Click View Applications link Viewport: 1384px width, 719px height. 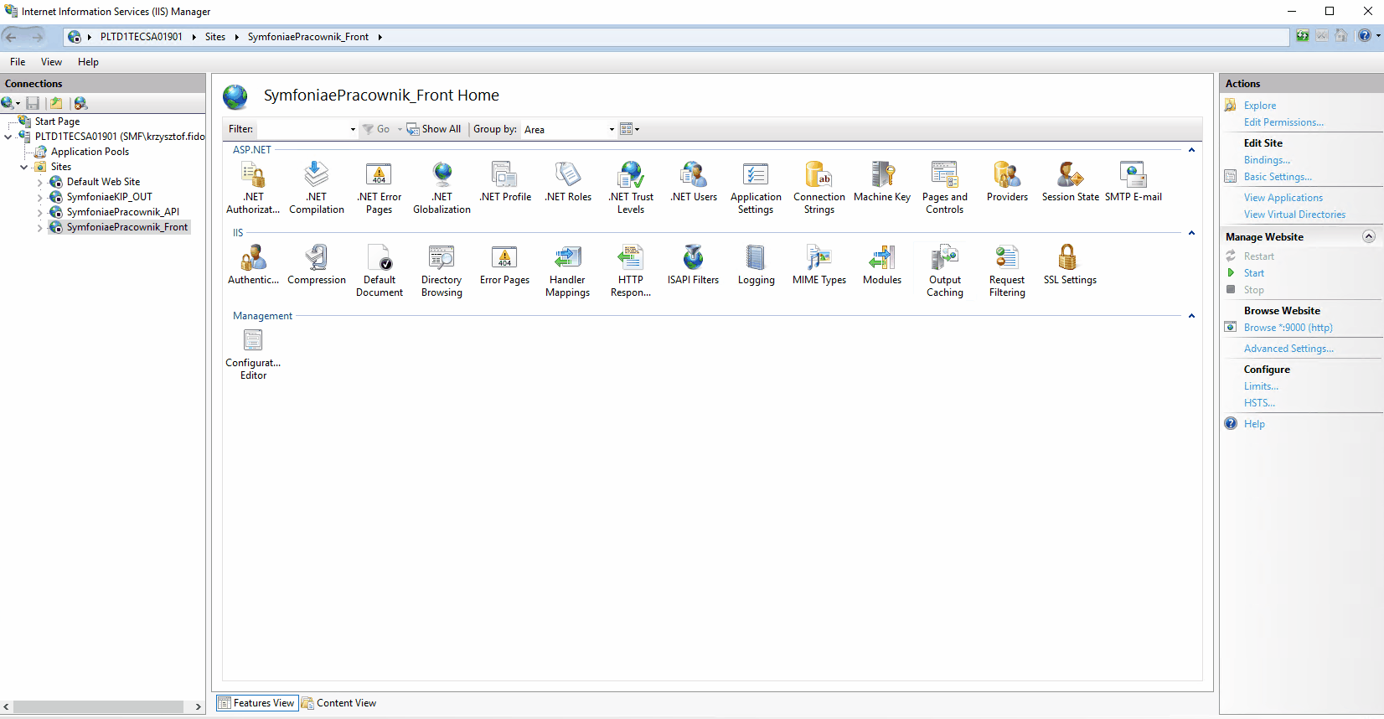[x=1283, y=198]
